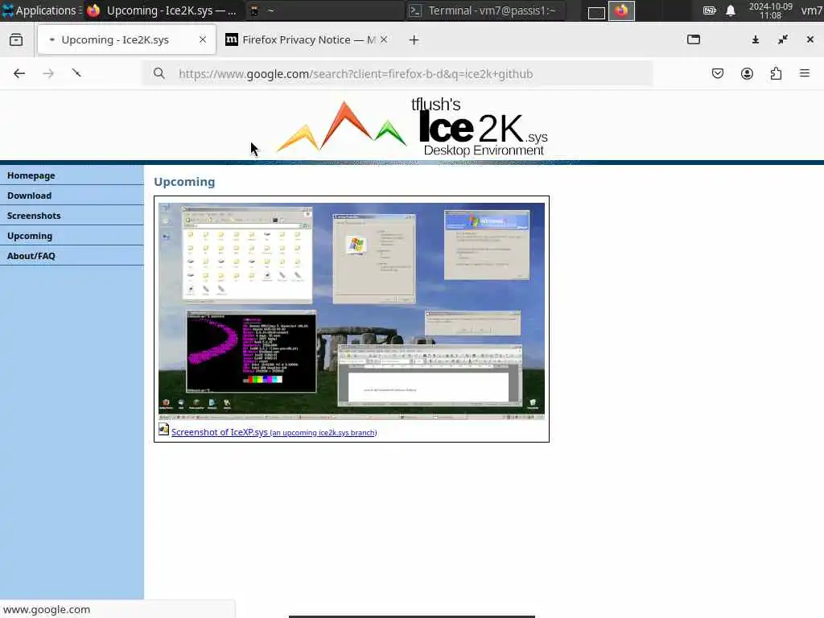Open the Screenshots sidebar link
The width and height of the screenshot is (824, 618).
point(72,216)
